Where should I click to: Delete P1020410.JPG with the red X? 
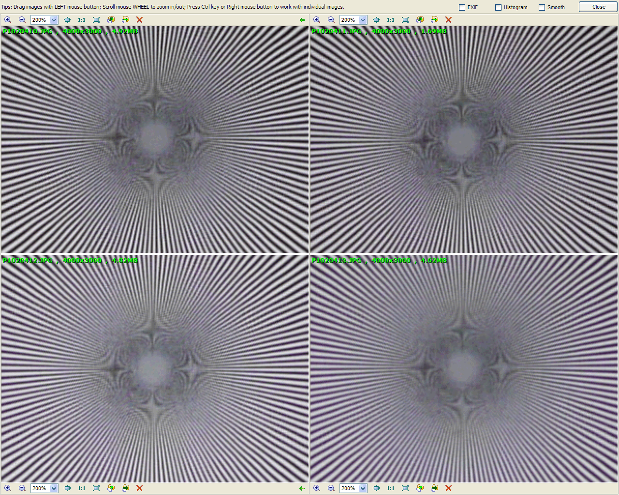pos(139,20)
